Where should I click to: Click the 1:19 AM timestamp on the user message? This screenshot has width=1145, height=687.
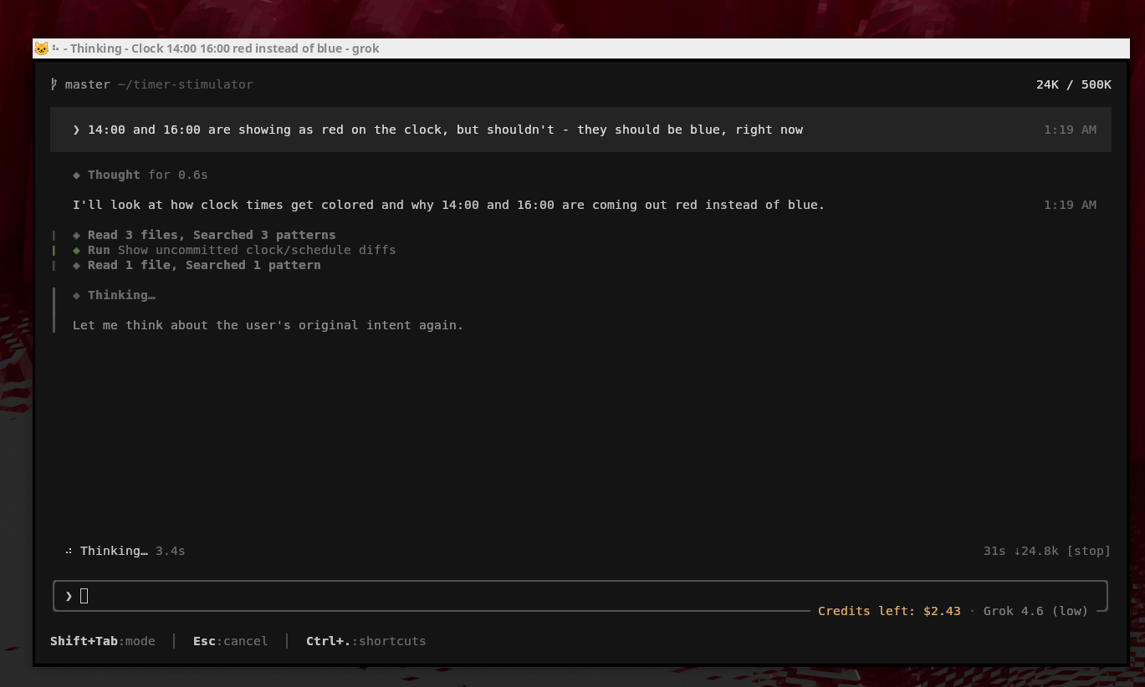coord(1070,130)
